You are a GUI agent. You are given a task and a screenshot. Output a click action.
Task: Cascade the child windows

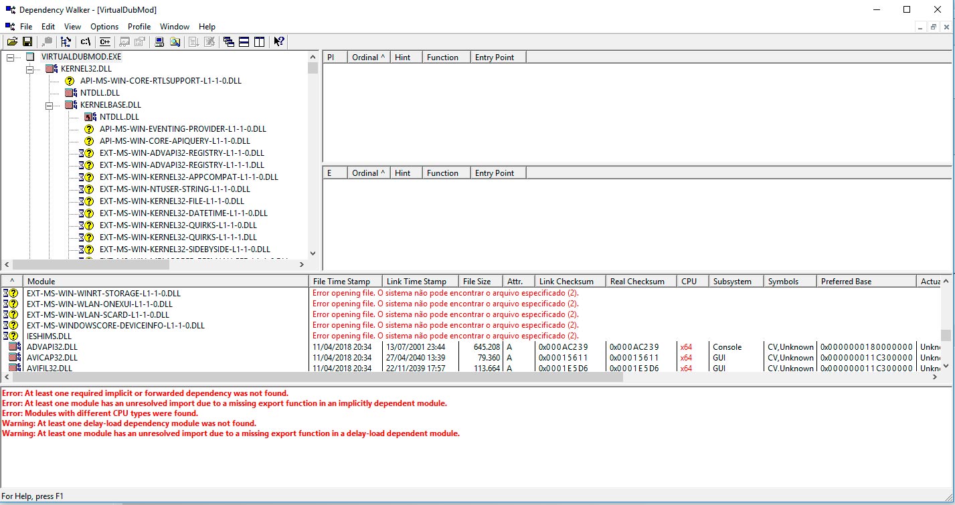click(x=229, y=42)
